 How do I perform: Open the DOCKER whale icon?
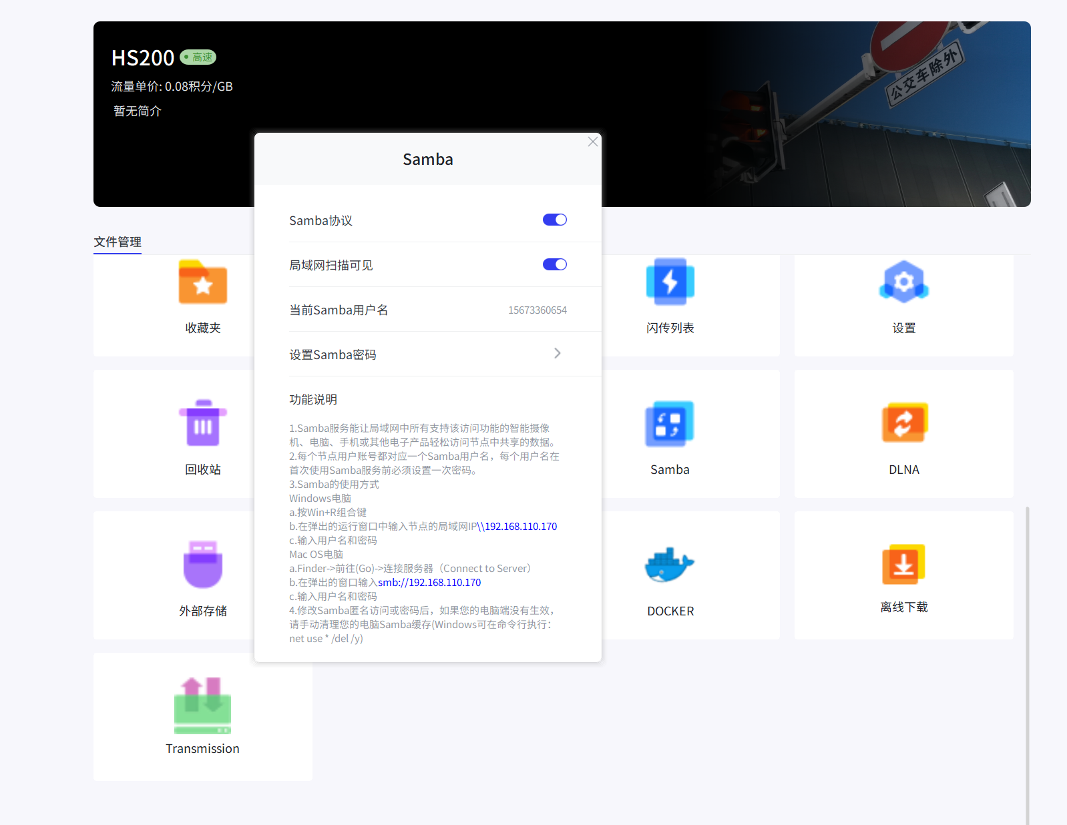670,565
